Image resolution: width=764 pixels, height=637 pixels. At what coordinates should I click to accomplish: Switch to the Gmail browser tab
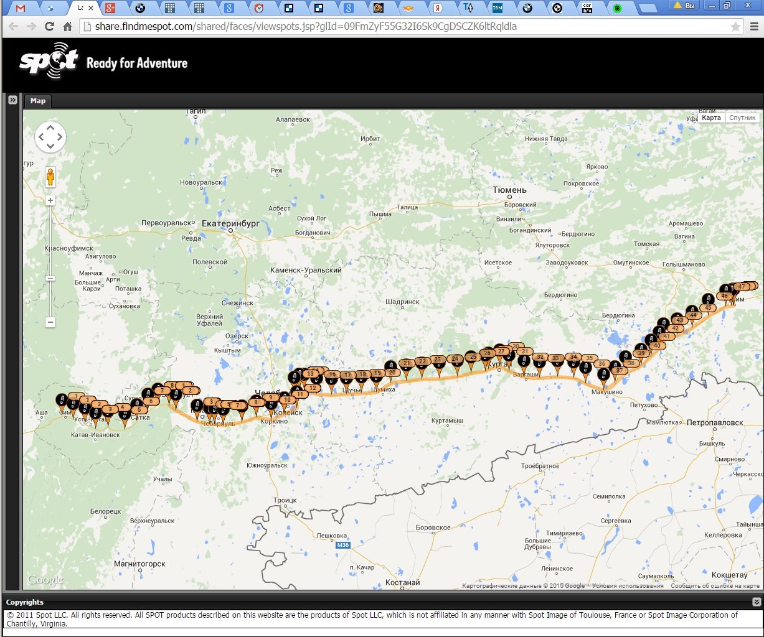pos(21,8)
